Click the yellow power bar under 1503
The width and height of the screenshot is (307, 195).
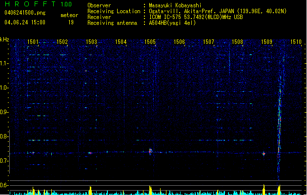tap(90, 191)
